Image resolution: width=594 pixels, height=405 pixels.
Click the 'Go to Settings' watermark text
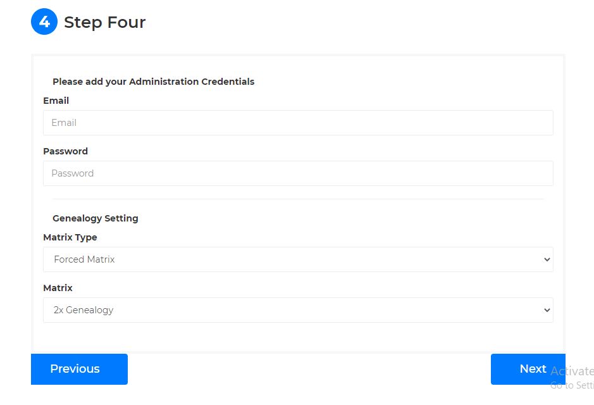[572, 385]
